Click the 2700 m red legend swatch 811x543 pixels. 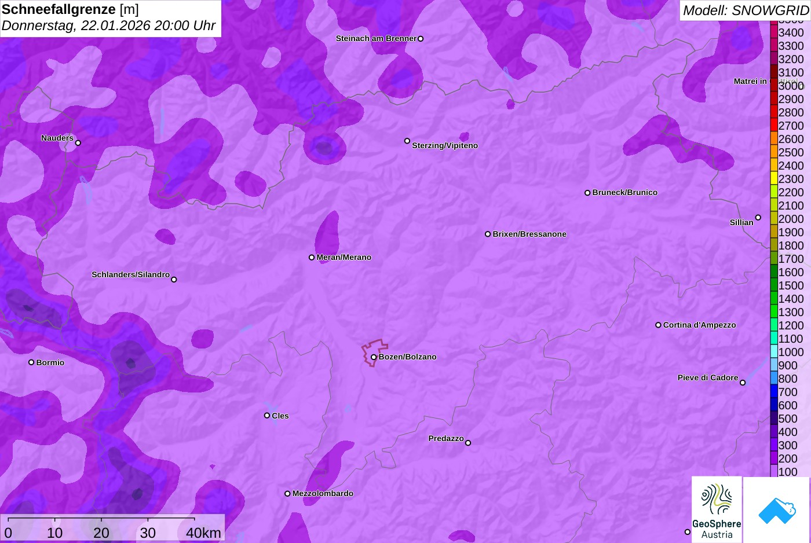(774, 126)
